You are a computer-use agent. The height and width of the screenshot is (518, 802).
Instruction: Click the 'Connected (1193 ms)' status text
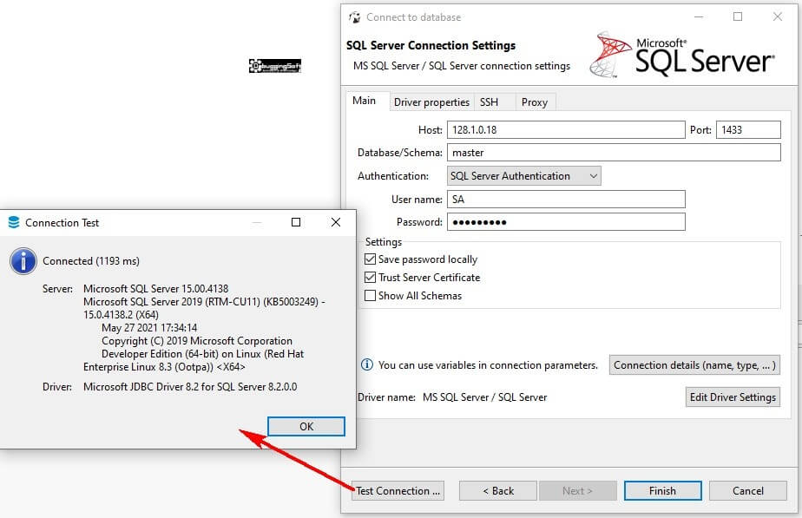pos(91,261)
